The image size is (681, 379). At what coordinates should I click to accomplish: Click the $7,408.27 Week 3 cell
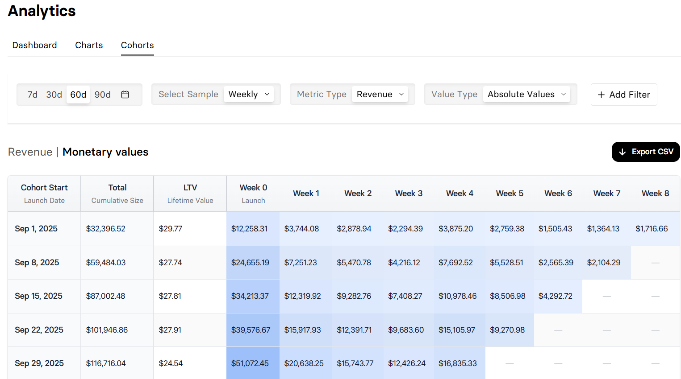[409, 296]
